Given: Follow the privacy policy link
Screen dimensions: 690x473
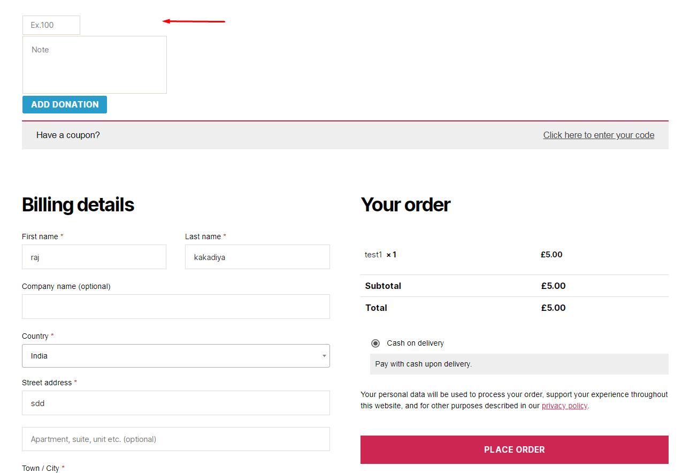Looking at the screenshot, I should tap(564, 406).
